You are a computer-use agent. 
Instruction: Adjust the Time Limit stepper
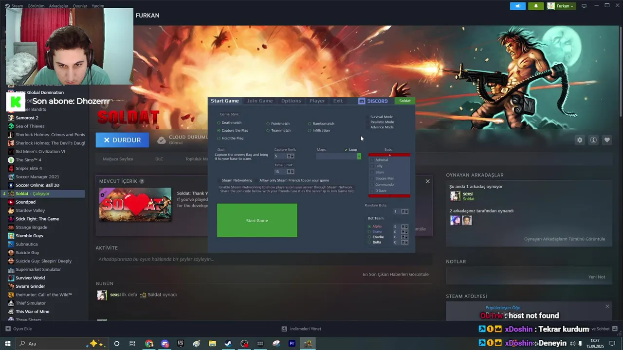coord(291,172)
